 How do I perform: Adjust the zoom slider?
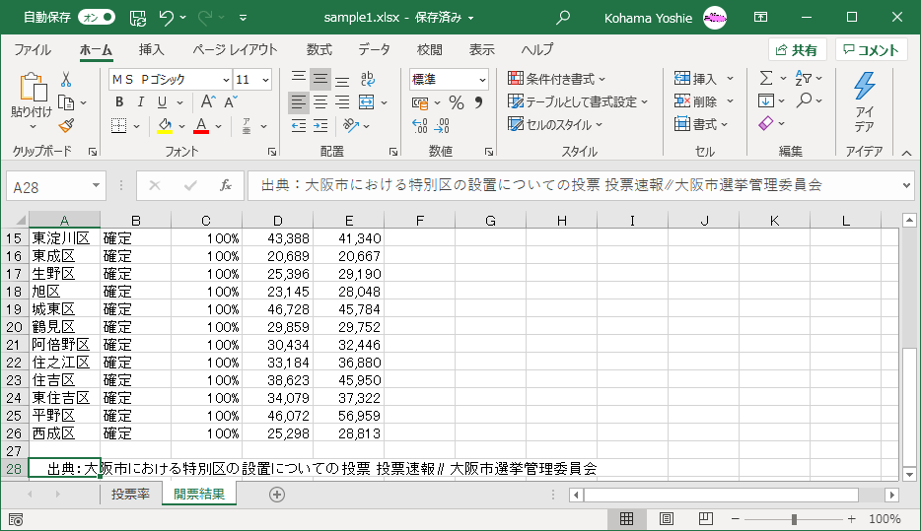click(794, 519)
